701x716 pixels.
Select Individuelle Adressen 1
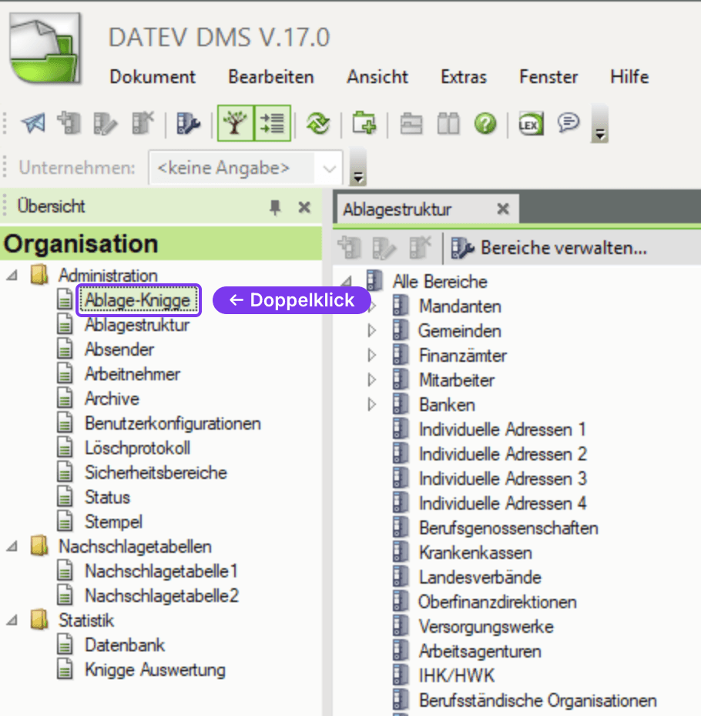click(502, 430)
